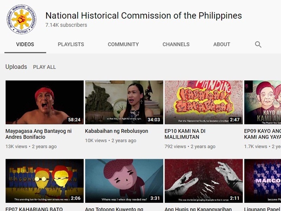This screenshot has height=211, width=281.
Task: Open the About tab
Action: click(x=222, y=44)
